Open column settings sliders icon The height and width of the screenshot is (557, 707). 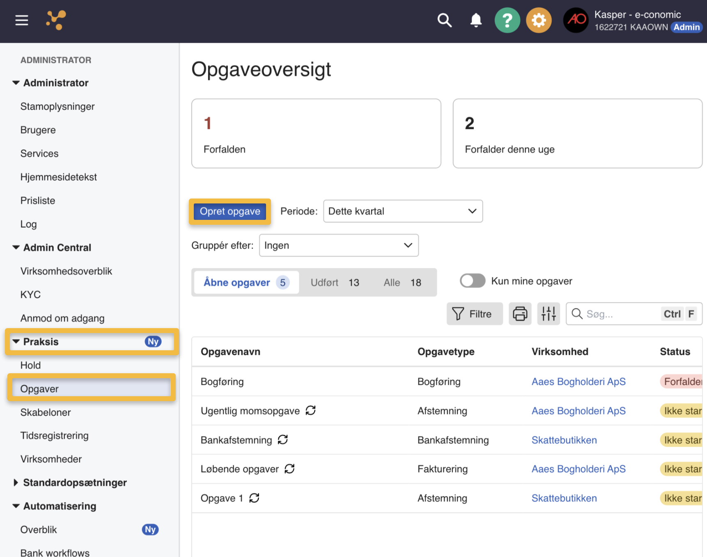[549, 314]
